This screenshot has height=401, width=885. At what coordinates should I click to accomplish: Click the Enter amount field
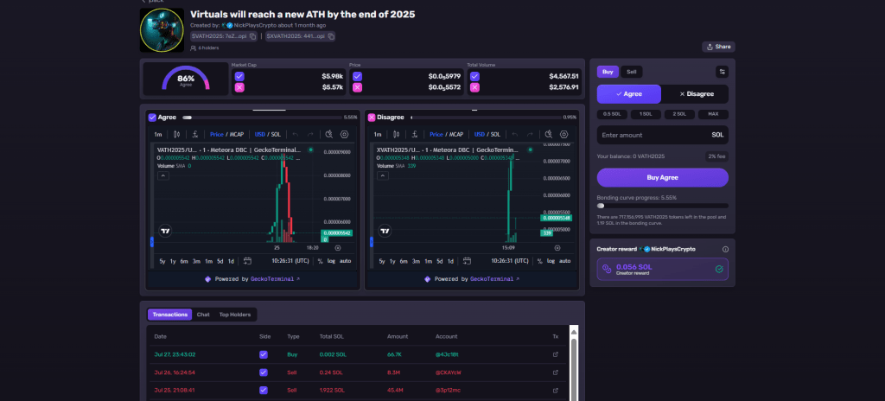[648, 135]
